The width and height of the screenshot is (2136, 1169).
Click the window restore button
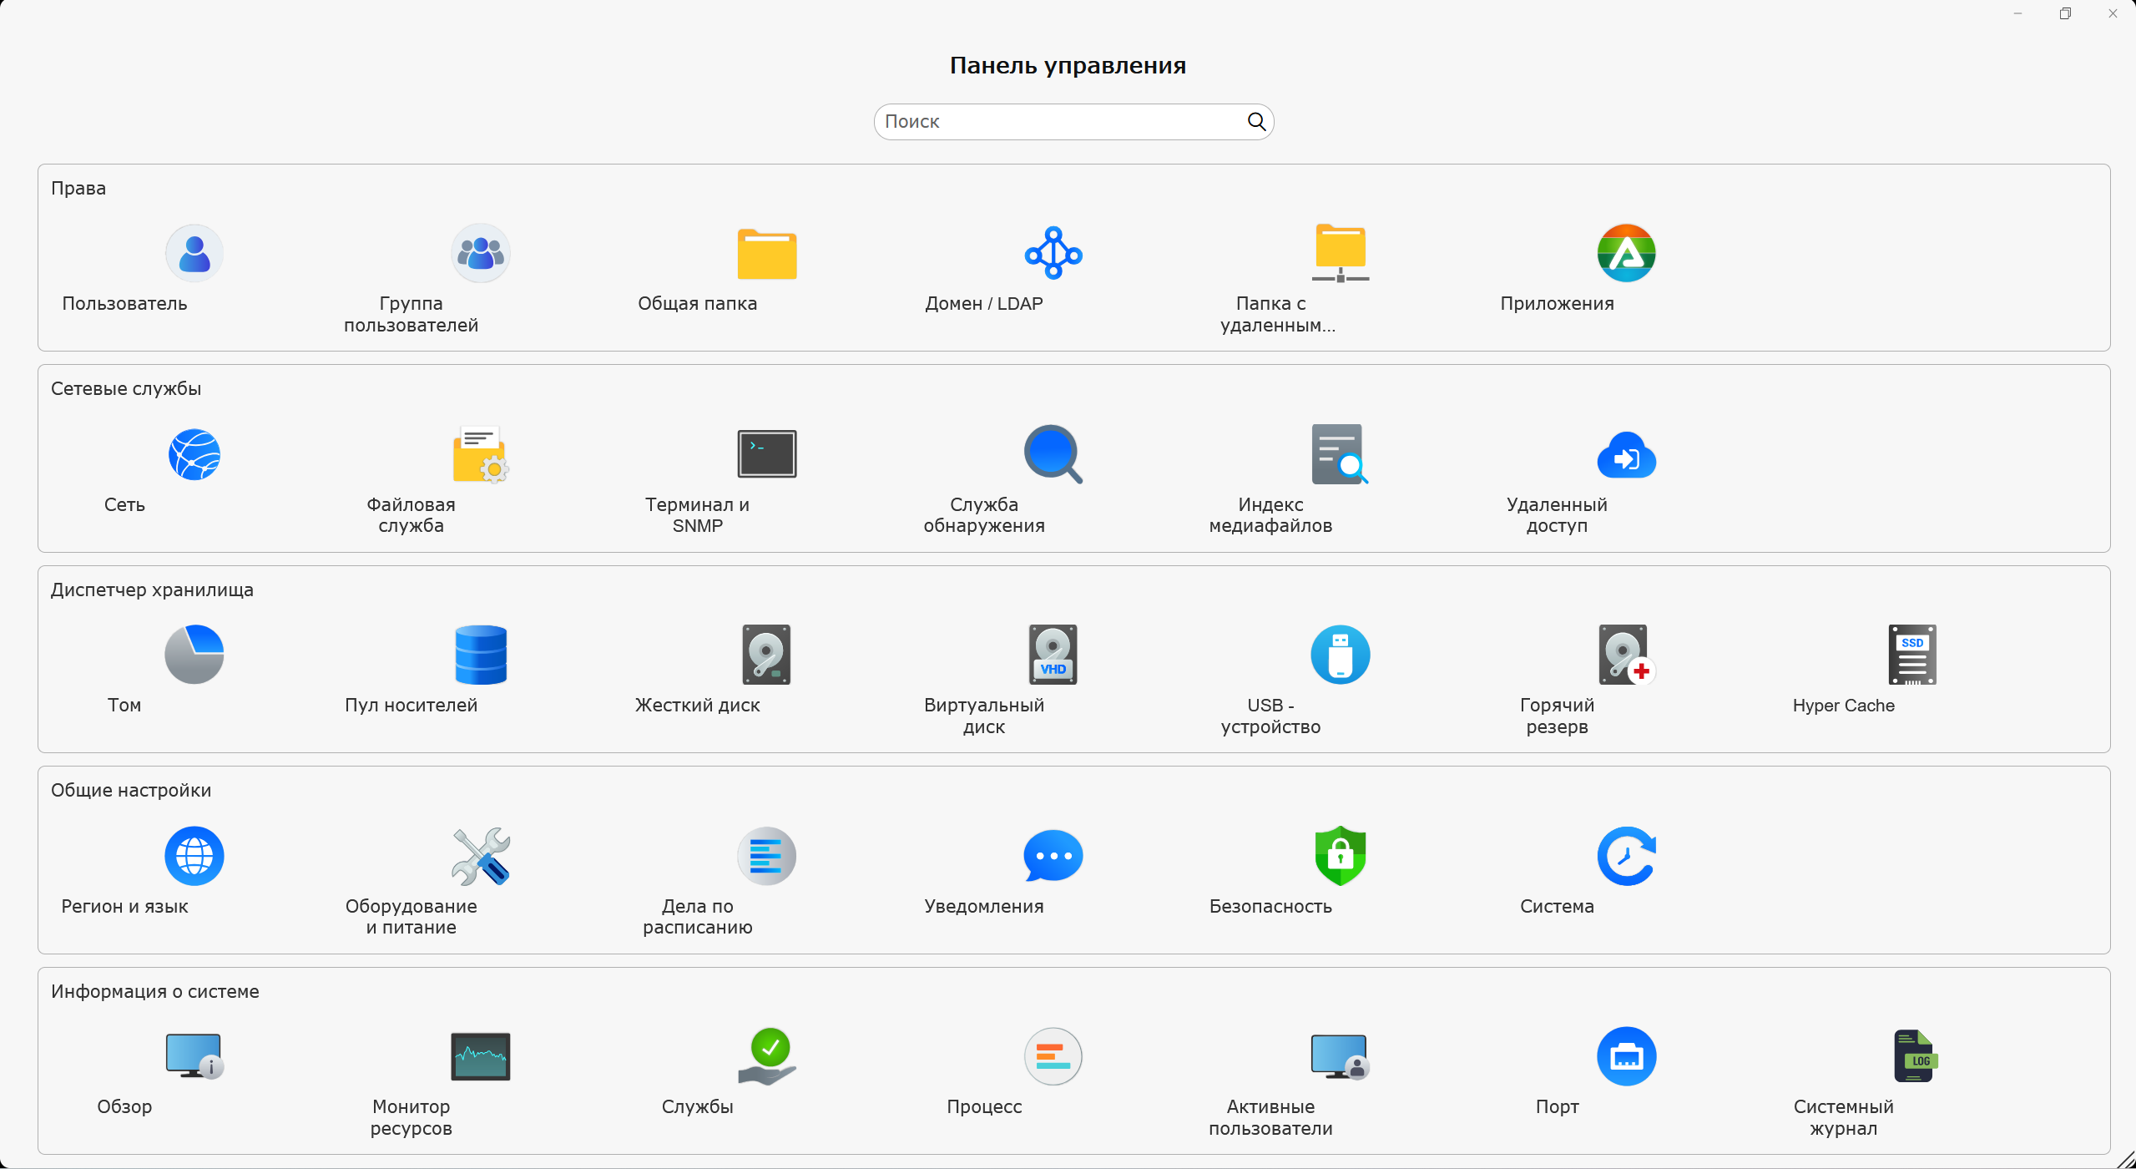tap(2065, 13)
